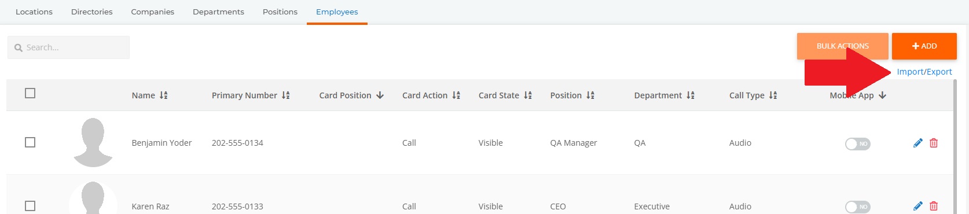This screenshot has width=969, height=214.
Task: Edit Karen Raz with pencil icon
Action: (x=917, y=206)
